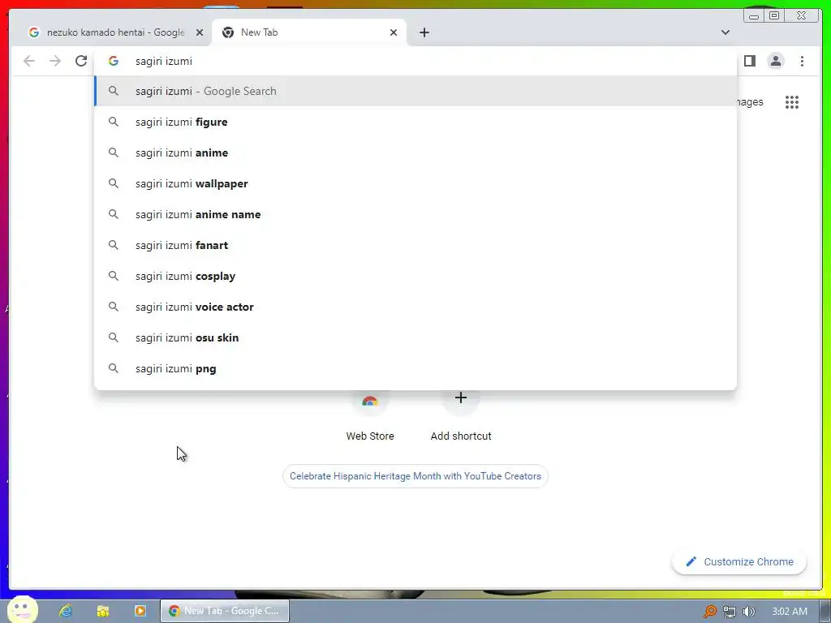The height and width of the screenshot is (623, 831).
Task: Open a new tab with plus button
Action: [424, 32]
